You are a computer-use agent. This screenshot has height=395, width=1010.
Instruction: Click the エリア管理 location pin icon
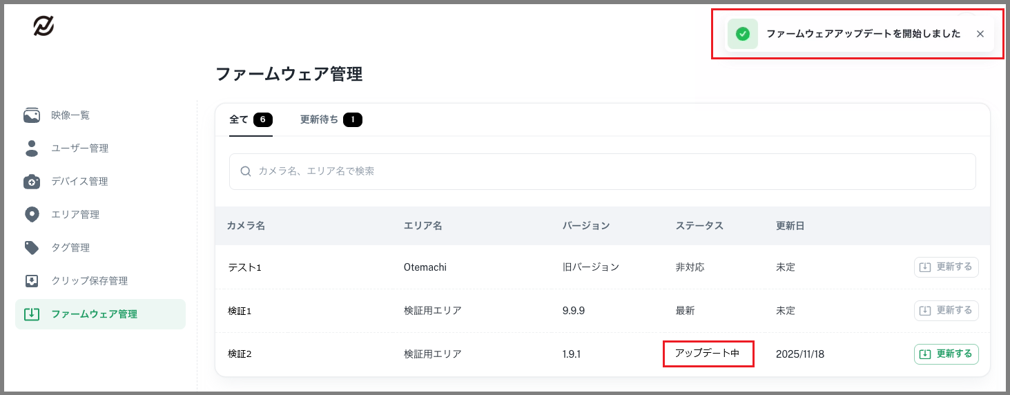pyautogui.click(x=32, y=215)
